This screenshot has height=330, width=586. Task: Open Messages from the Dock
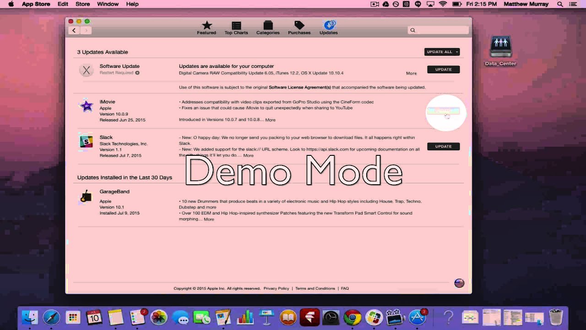pyautogui.click(x=180, y=317)
